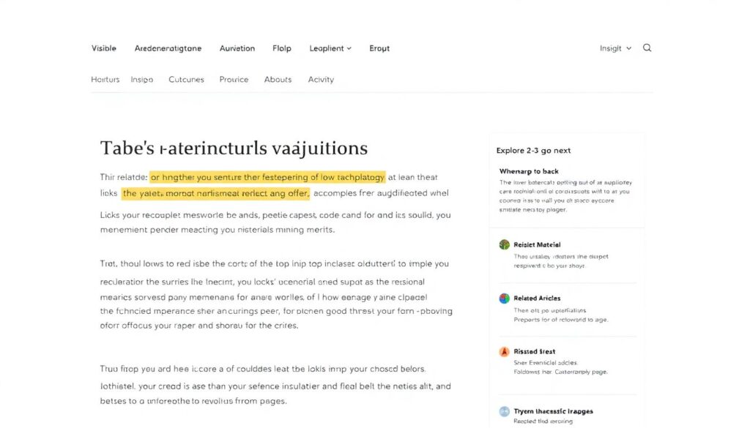Select the Eroput menu item

point(379,48)
